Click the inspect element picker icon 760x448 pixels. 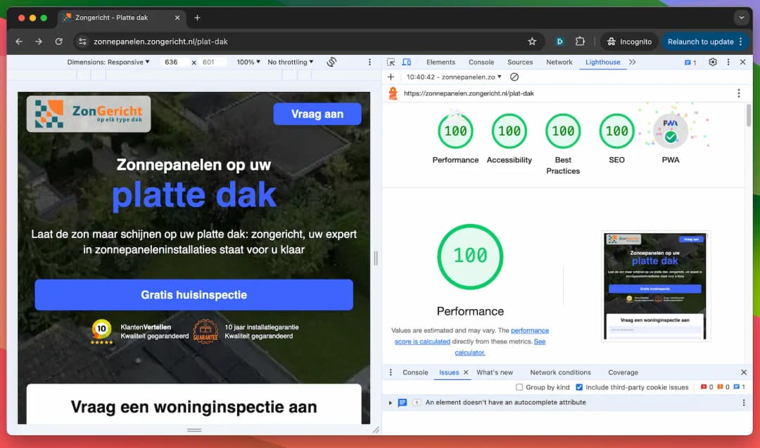[x=391, y=62]
